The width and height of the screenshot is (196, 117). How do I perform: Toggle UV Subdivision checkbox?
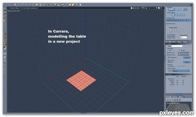pyautogui.click(x=168, y=58)
